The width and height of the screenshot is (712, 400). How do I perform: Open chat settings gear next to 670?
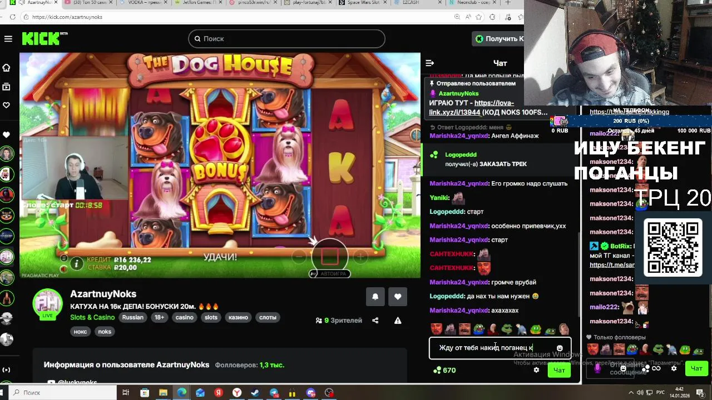point(536,370)
